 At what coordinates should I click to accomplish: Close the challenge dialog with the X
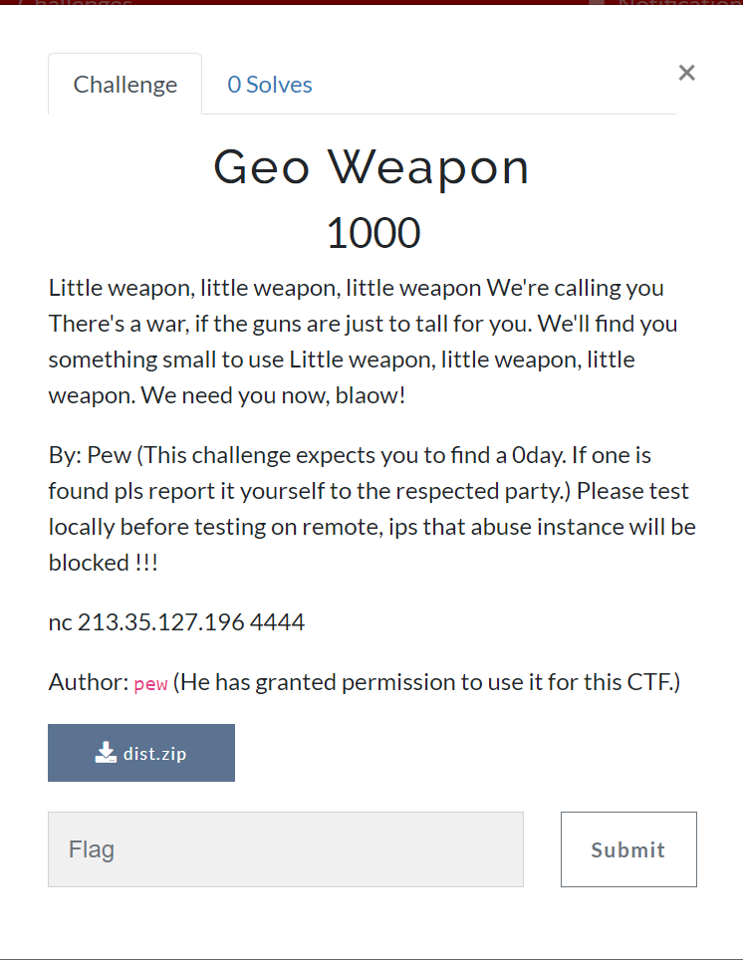click(686, 73)
